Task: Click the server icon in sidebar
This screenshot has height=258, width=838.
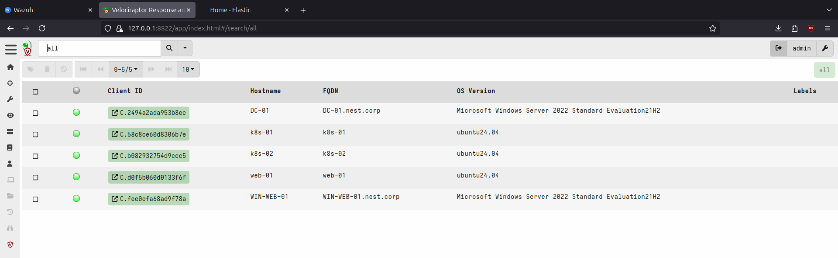Action: pos(10,131)
